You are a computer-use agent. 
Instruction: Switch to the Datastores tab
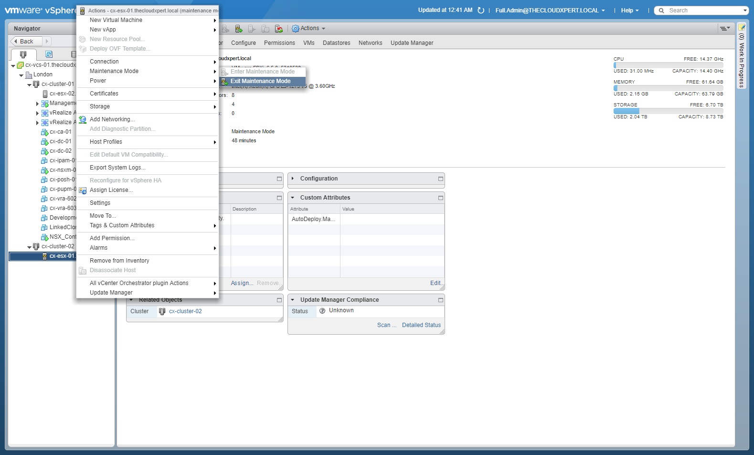336,43
